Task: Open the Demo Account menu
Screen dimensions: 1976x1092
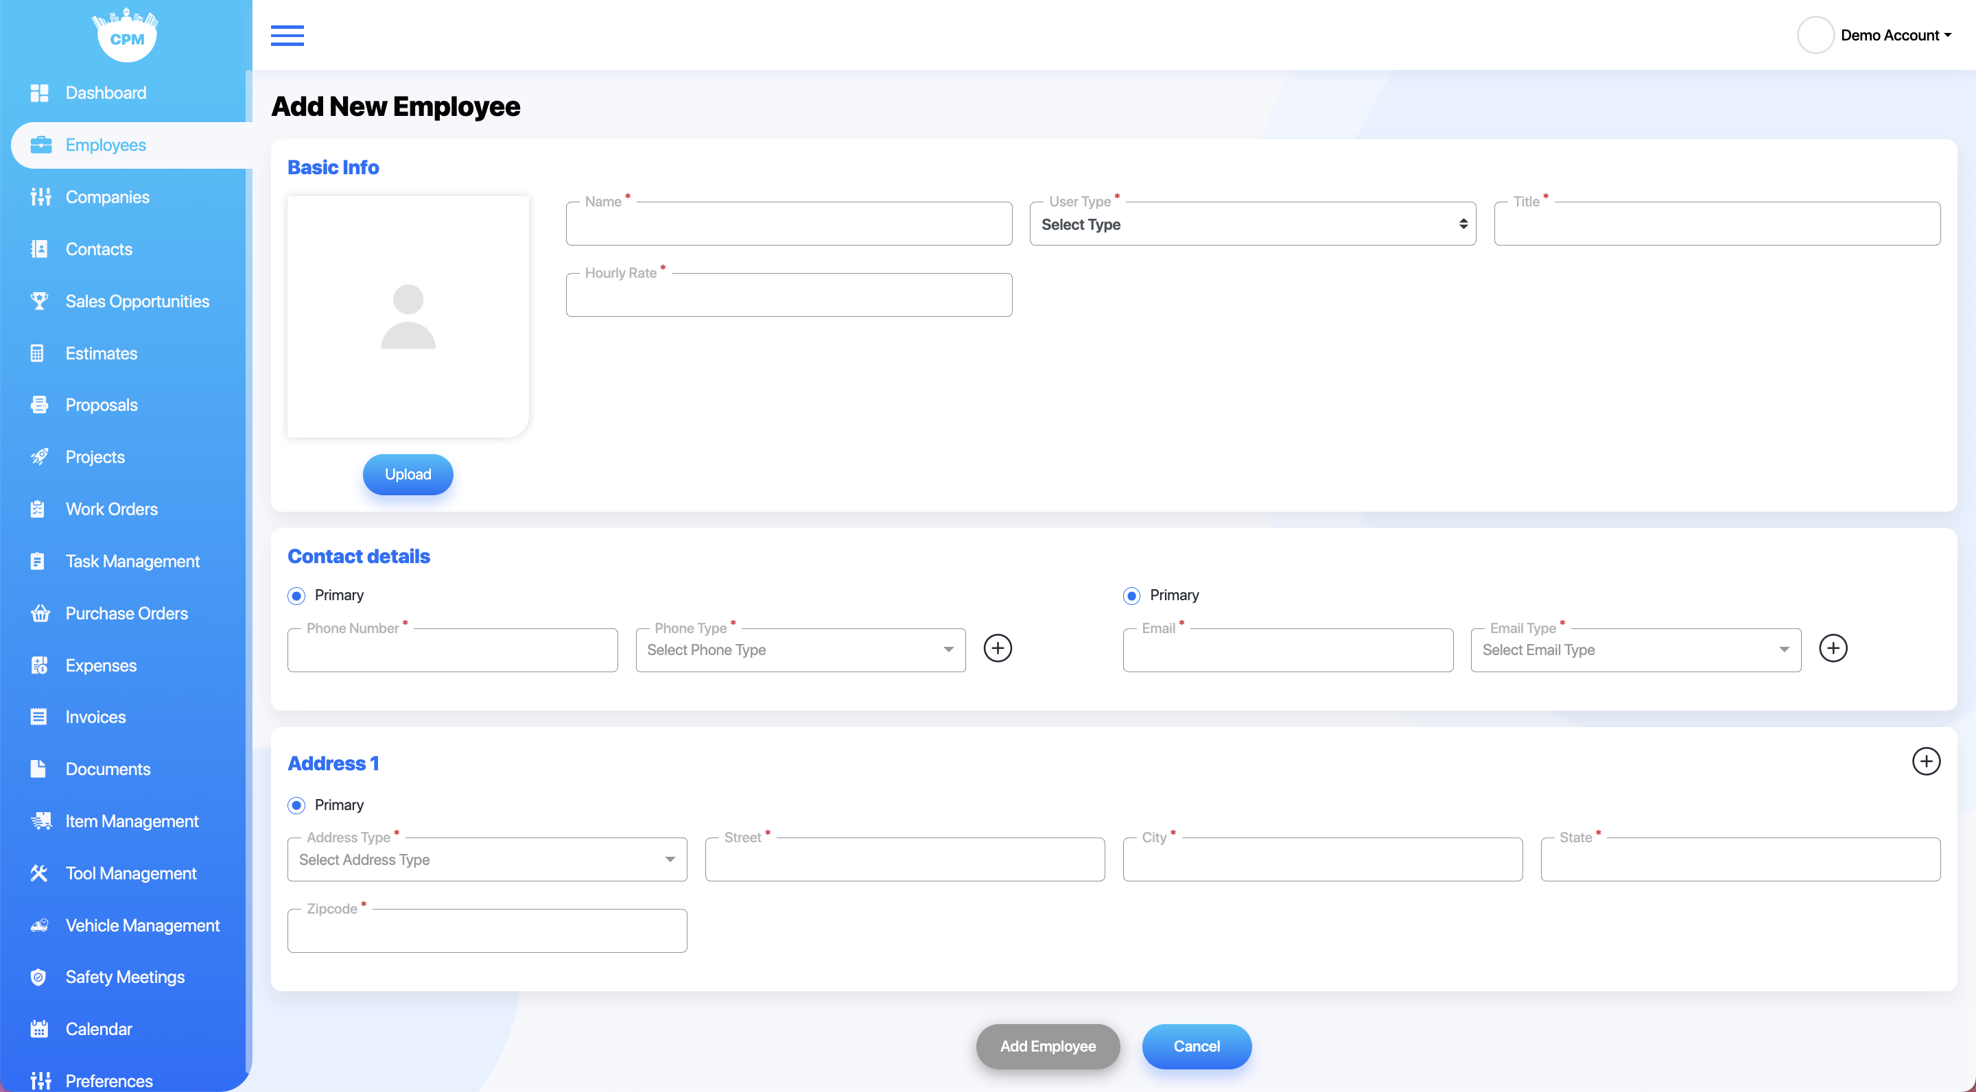Action: pyautogui.click(x=1896, y=35)
